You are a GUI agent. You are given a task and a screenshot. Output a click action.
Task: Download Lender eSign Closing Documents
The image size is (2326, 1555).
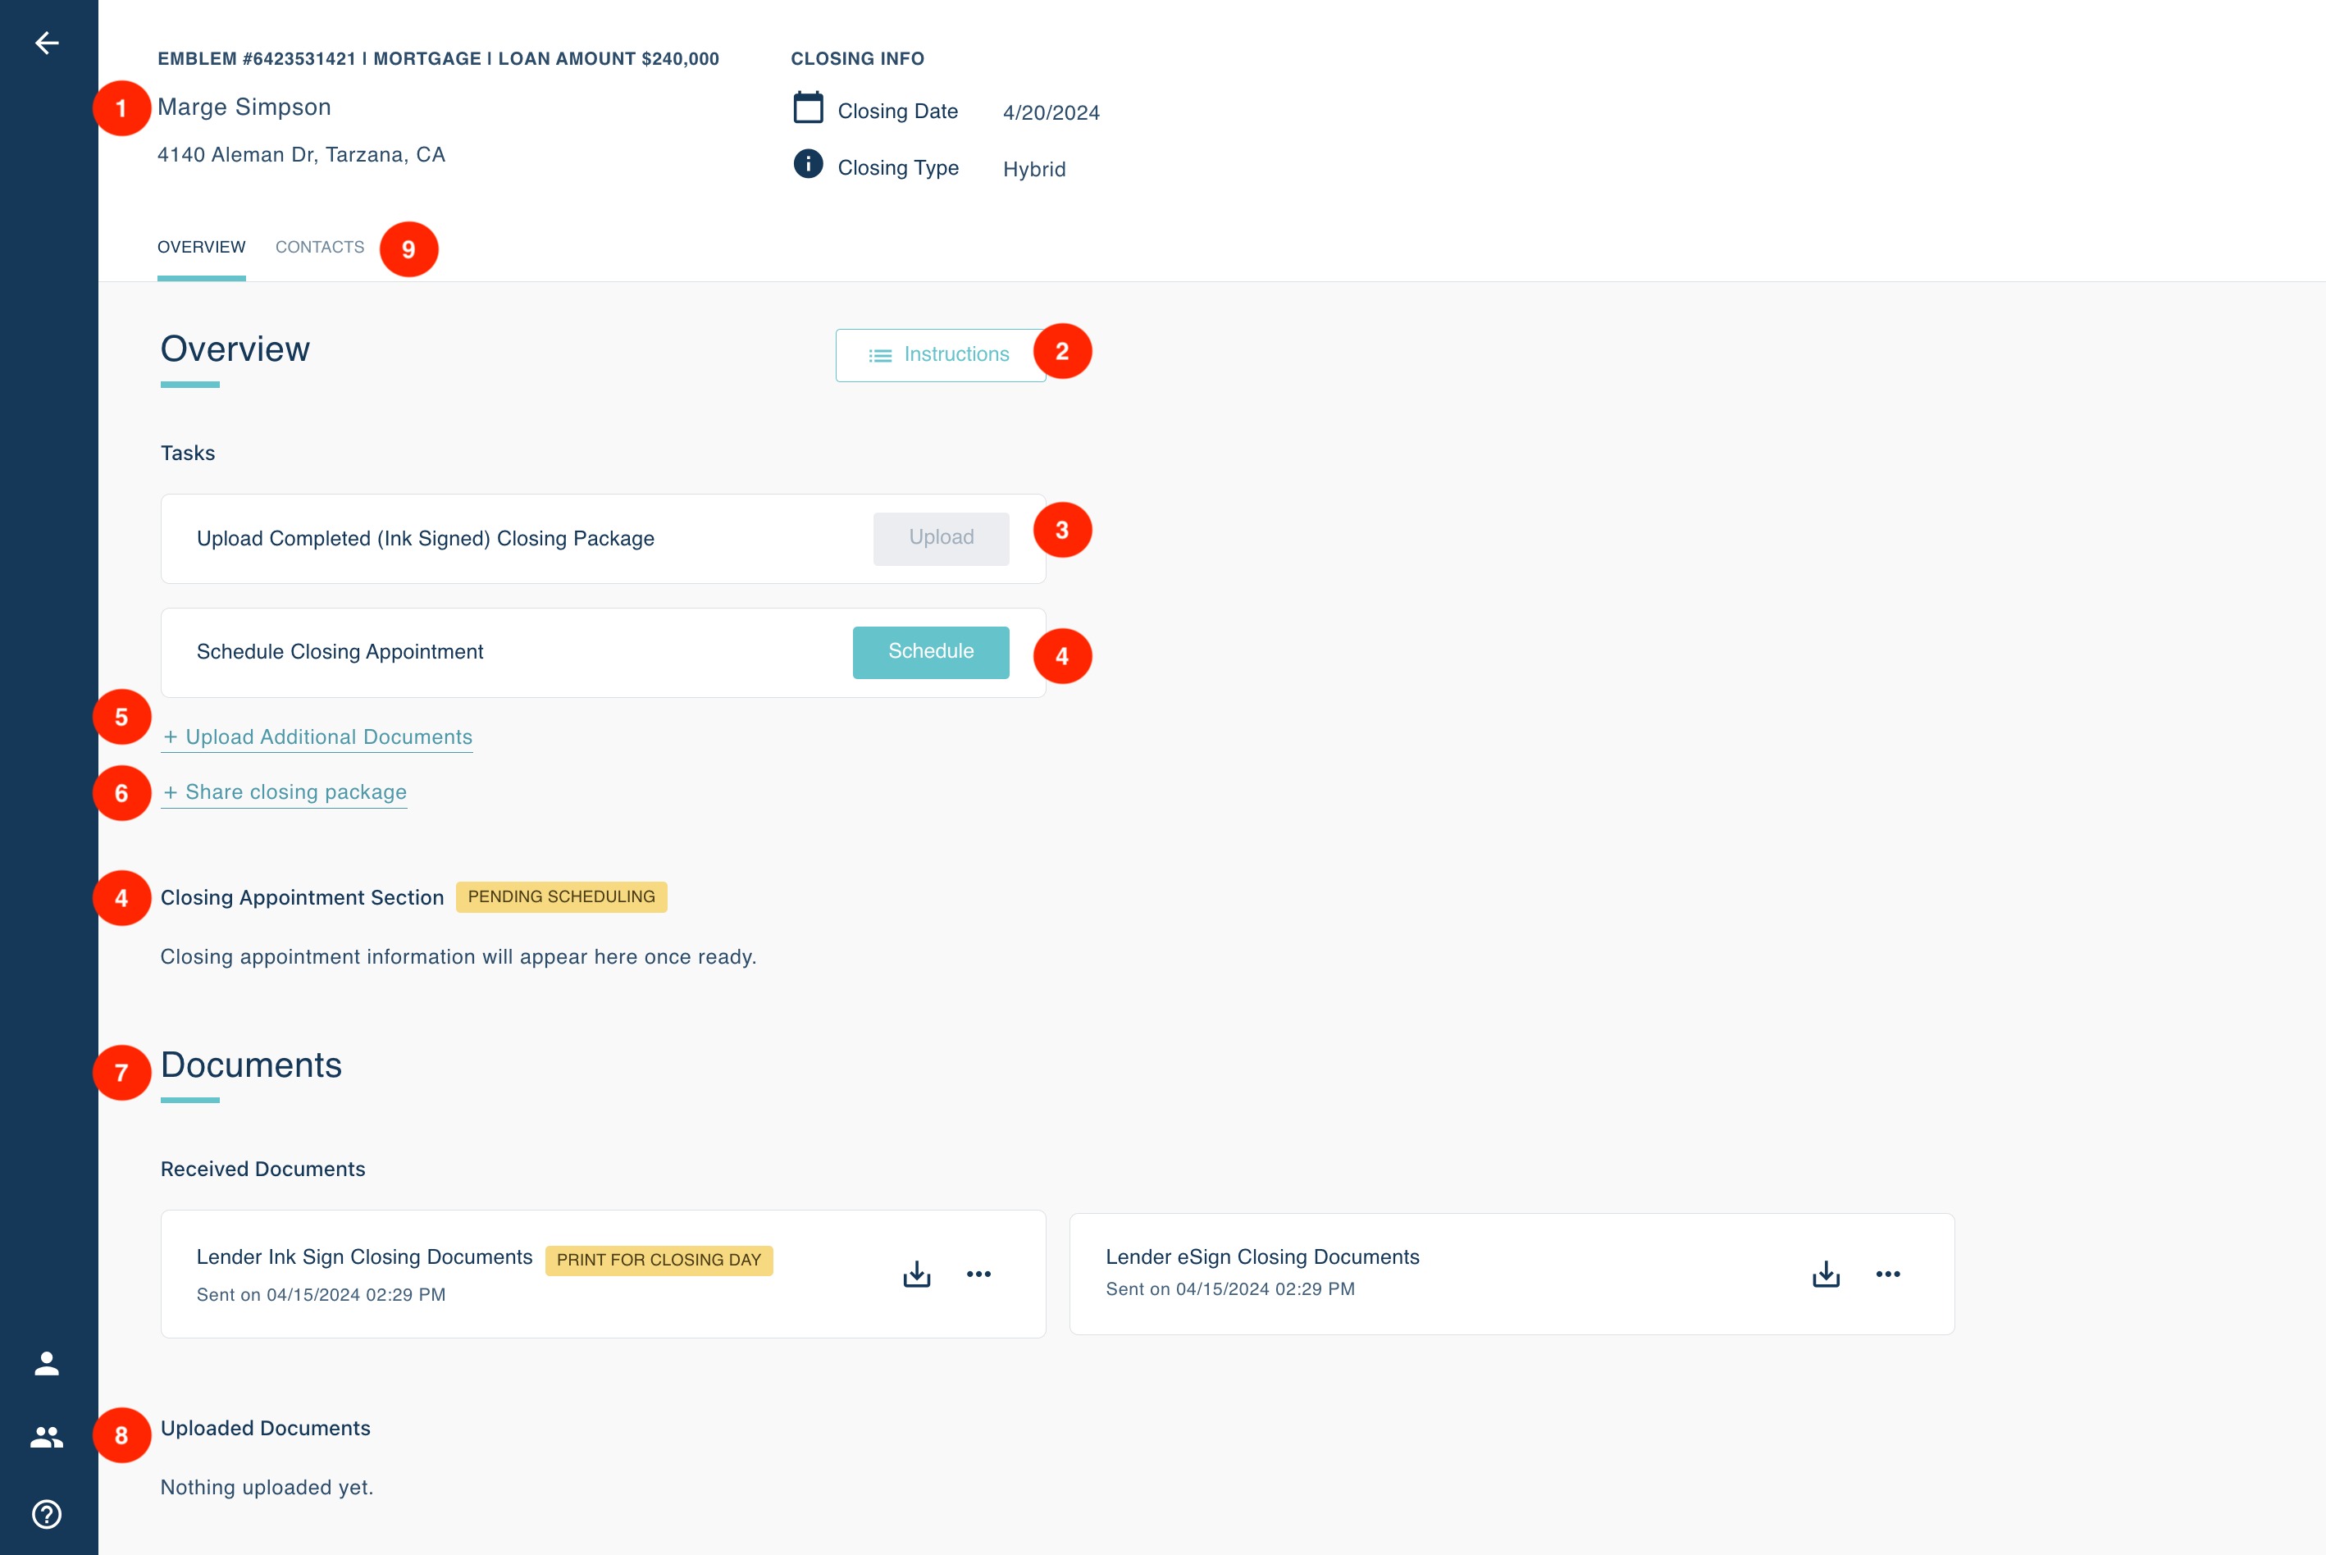(1826, 1275)
